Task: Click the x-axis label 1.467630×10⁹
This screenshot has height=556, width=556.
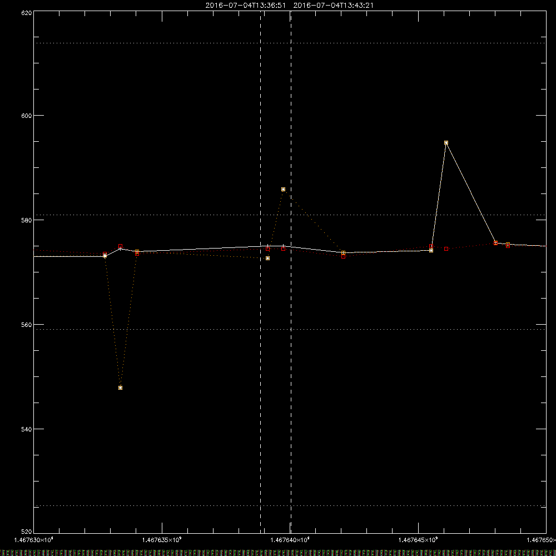Action: coord(34,540)
